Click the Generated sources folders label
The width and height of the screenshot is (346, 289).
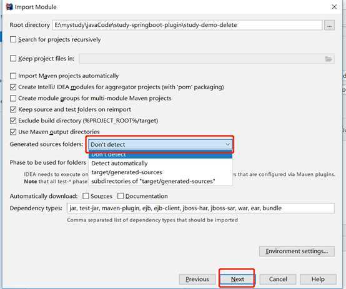click(47, 144)
